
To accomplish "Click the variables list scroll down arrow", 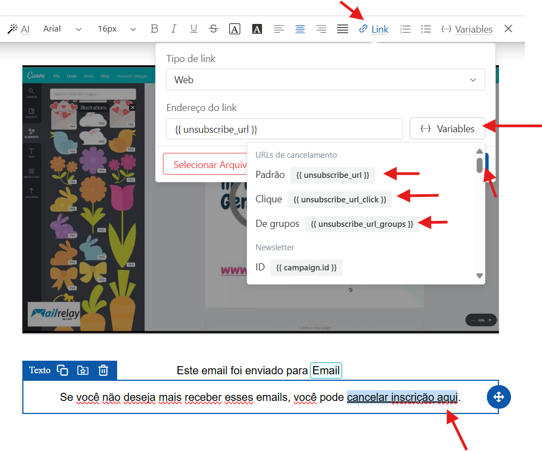I will (x=479, y=276).
